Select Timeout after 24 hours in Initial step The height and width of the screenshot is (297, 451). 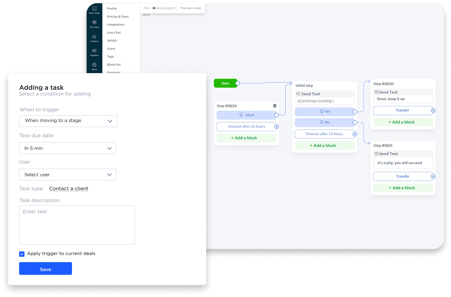click(x=325, y=134)
